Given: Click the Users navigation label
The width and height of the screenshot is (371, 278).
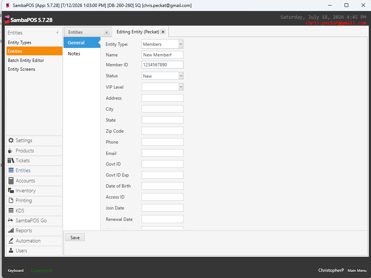Looking at the screenshot, I should pos(21,251).
